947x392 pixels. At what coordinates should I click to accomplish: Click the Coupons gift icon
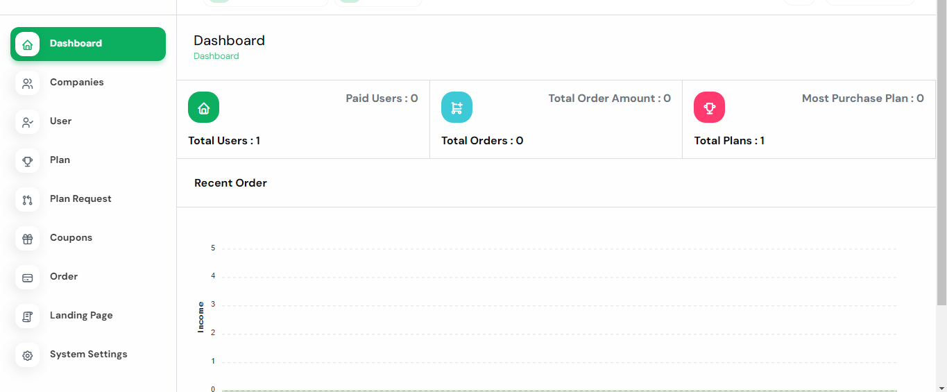[28, 239]
